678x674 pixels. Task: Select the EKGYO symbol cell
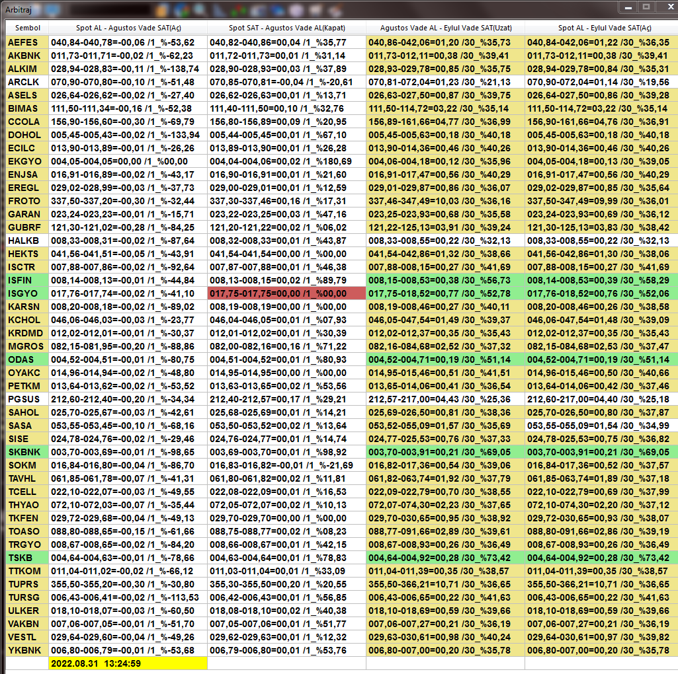tap(27, 161)
